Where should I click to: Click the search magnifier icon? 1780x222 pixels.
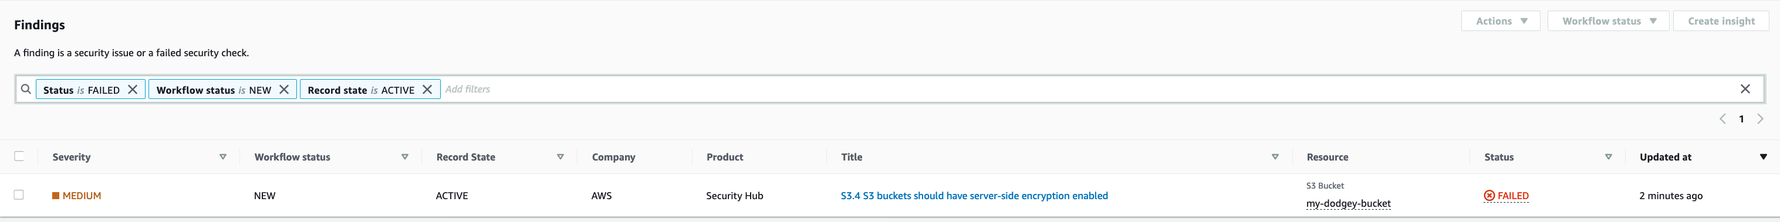tap(26, 89)
